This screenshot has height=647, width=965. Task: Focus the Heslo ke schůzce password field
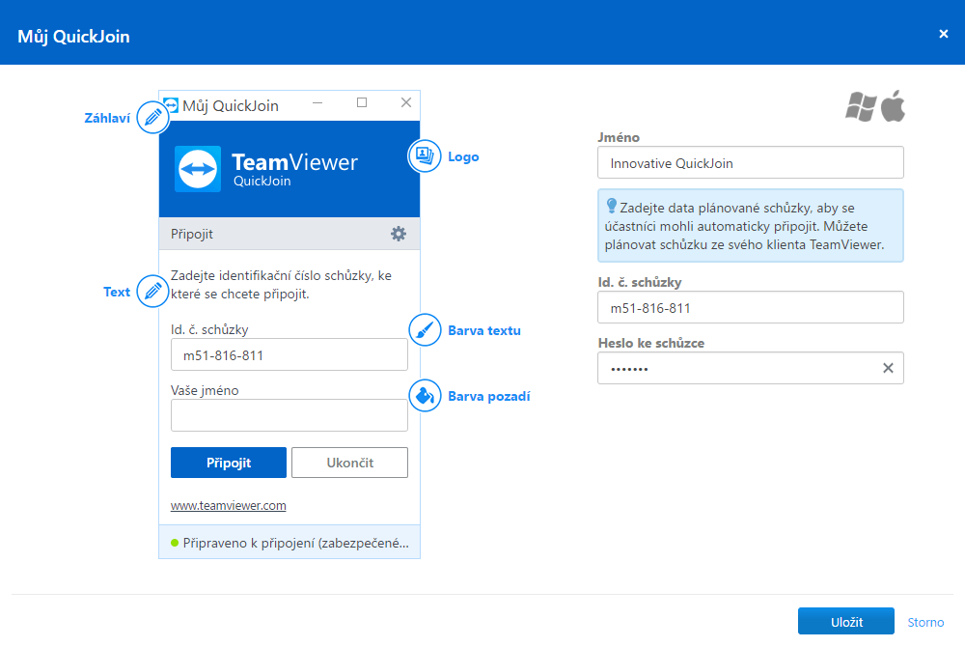pos(751,368)
